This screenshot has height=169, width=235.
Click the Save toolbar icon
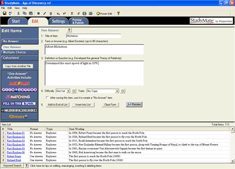click(5, 13)
